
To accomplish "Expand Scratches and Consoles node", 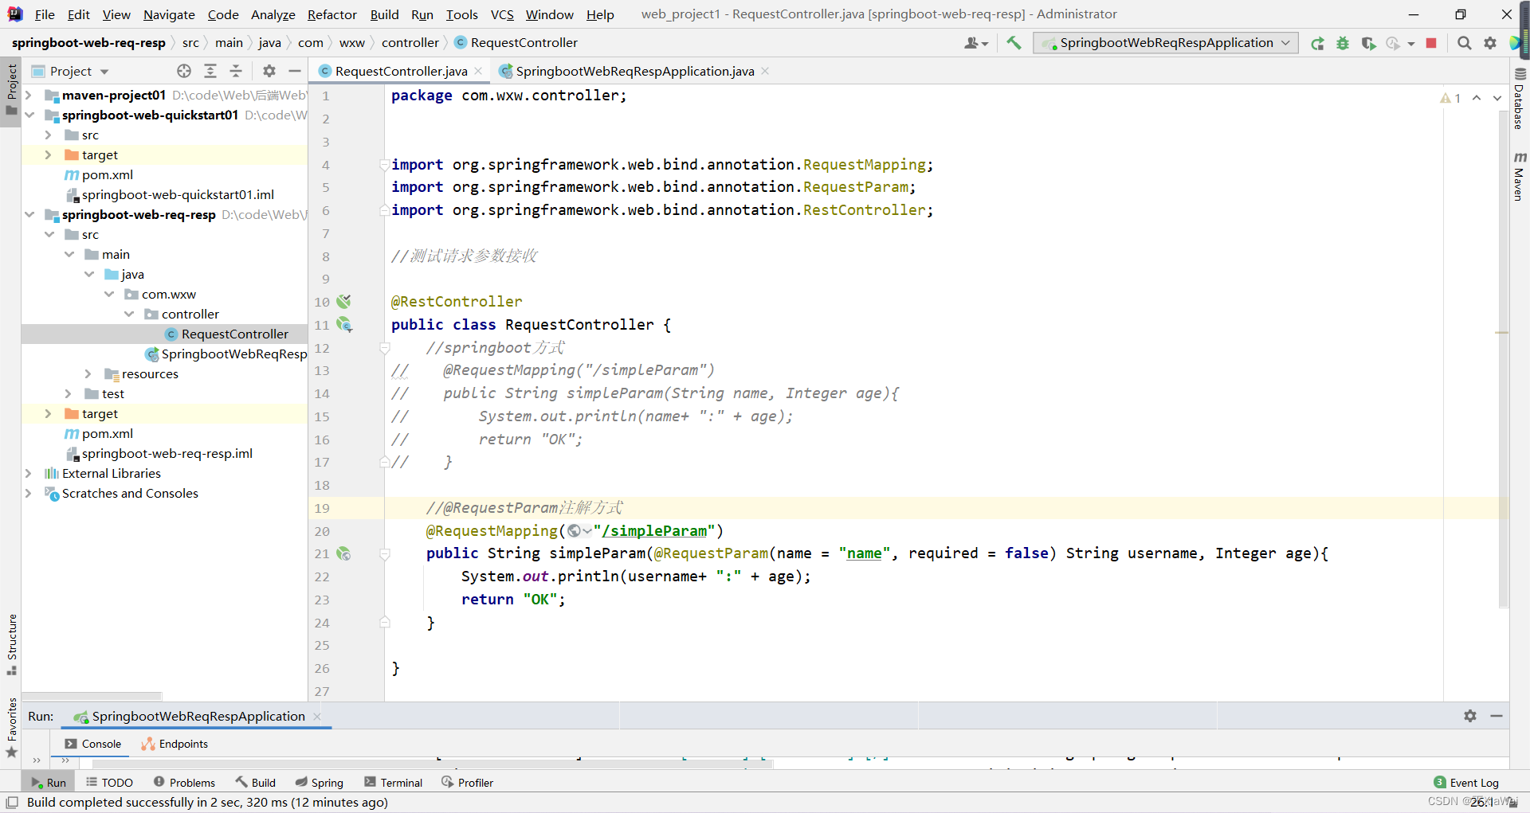I will 29,494.
